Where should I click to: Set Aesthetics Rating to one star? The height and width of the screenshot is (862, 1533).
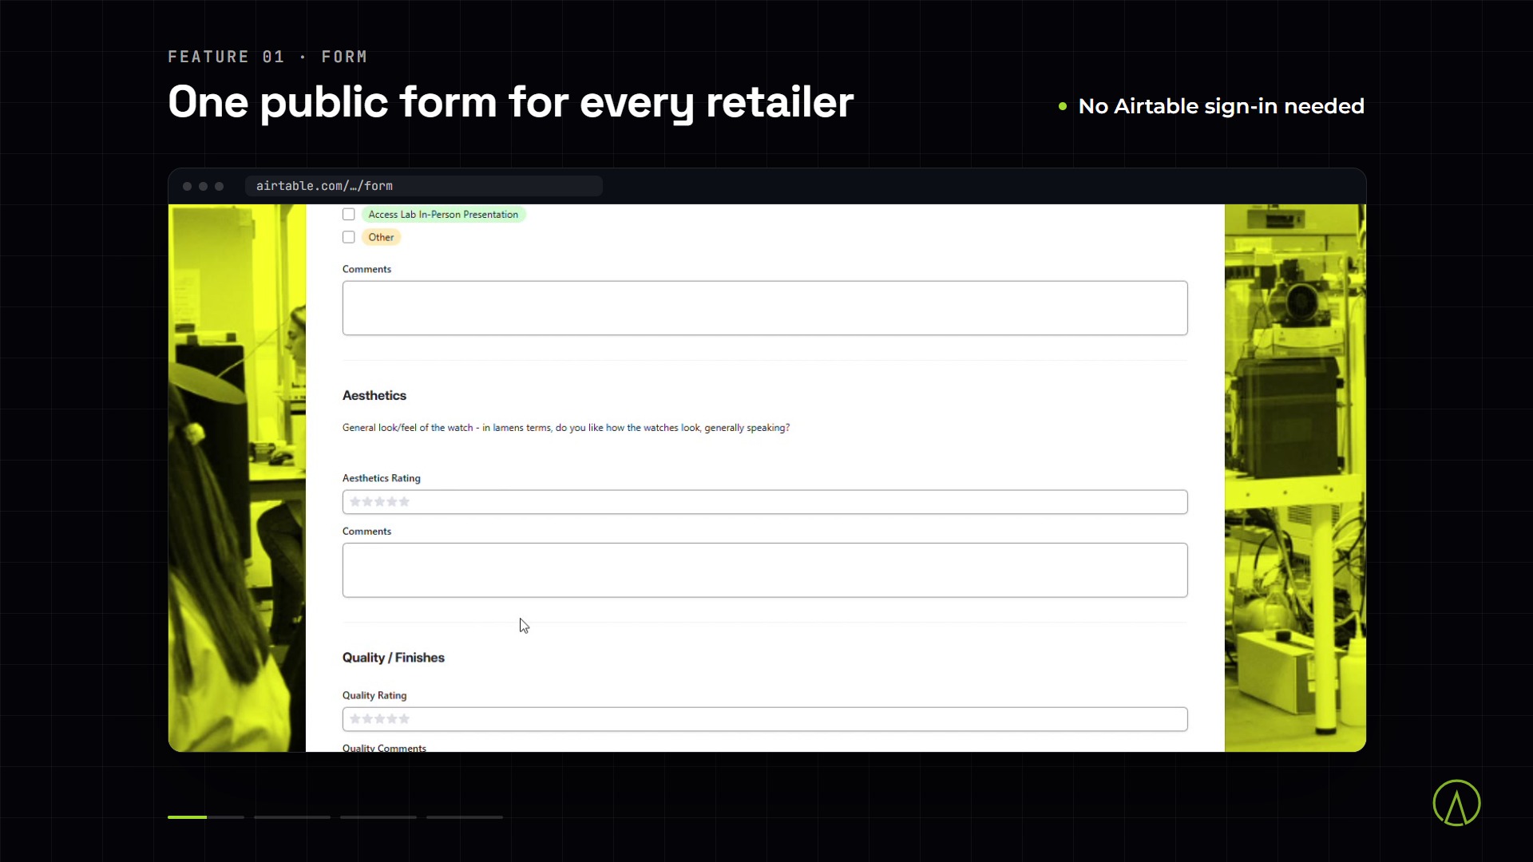pyautogui.click(x=355, y=501)
